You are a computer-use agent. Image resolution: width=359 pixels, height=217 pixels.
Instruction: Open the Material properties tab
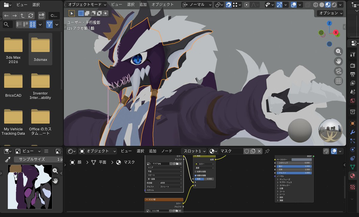click(x=352, y=176)
